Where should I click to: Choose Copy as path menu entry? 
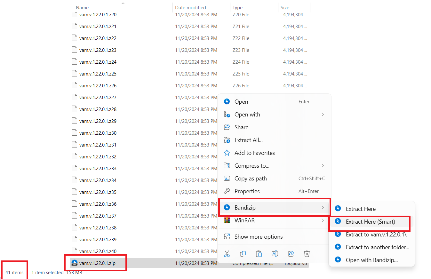274,179
